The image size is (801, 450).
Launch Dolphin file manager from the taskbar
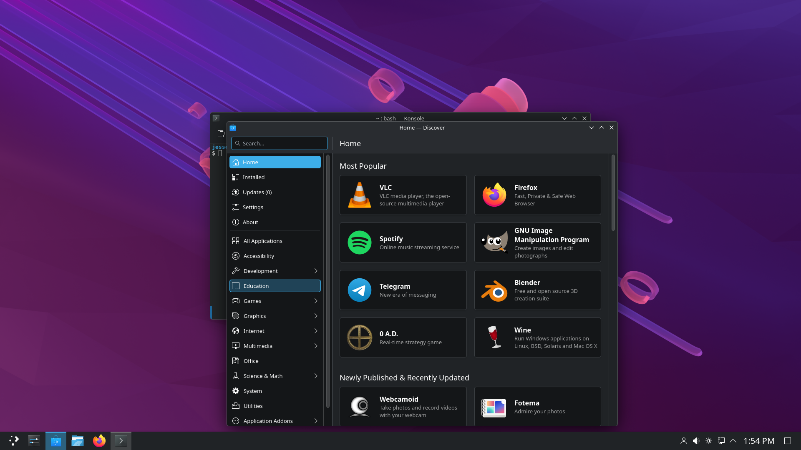pos(78,441)
